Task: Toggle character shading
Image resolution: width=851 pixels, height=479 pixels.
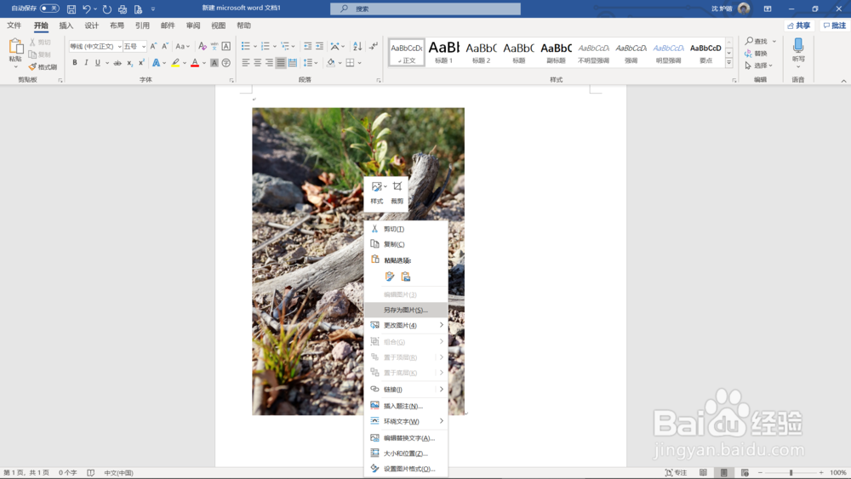Action: 214,63
